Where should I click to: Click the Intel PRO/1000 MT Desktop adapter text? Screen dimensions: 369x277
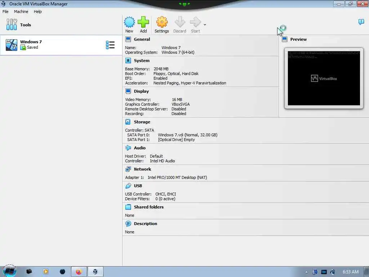177,177
